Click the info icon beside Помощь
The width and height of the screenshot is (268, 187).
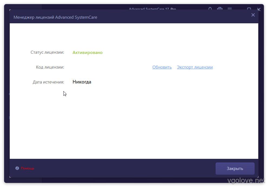point(17,168)
